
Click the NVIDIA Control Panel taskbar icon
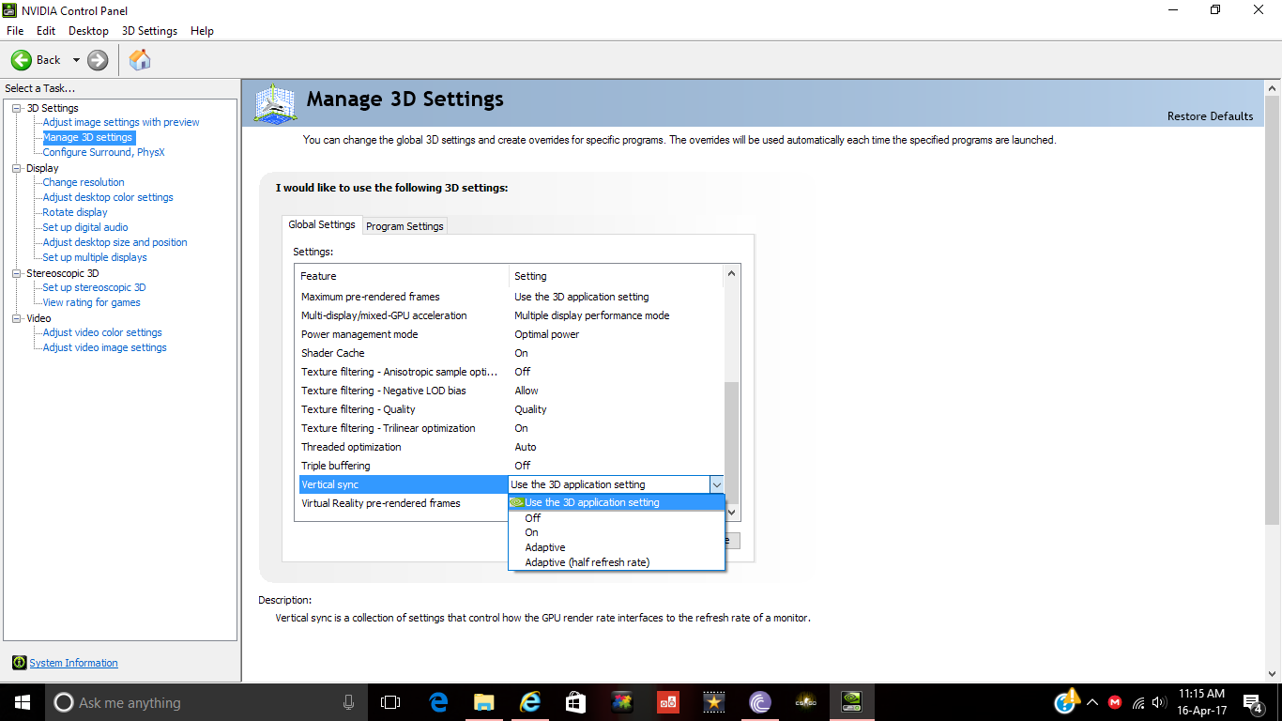[x=852, y=702]
